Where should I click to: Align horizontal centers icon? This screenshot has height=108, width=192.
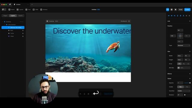point(172,16)
